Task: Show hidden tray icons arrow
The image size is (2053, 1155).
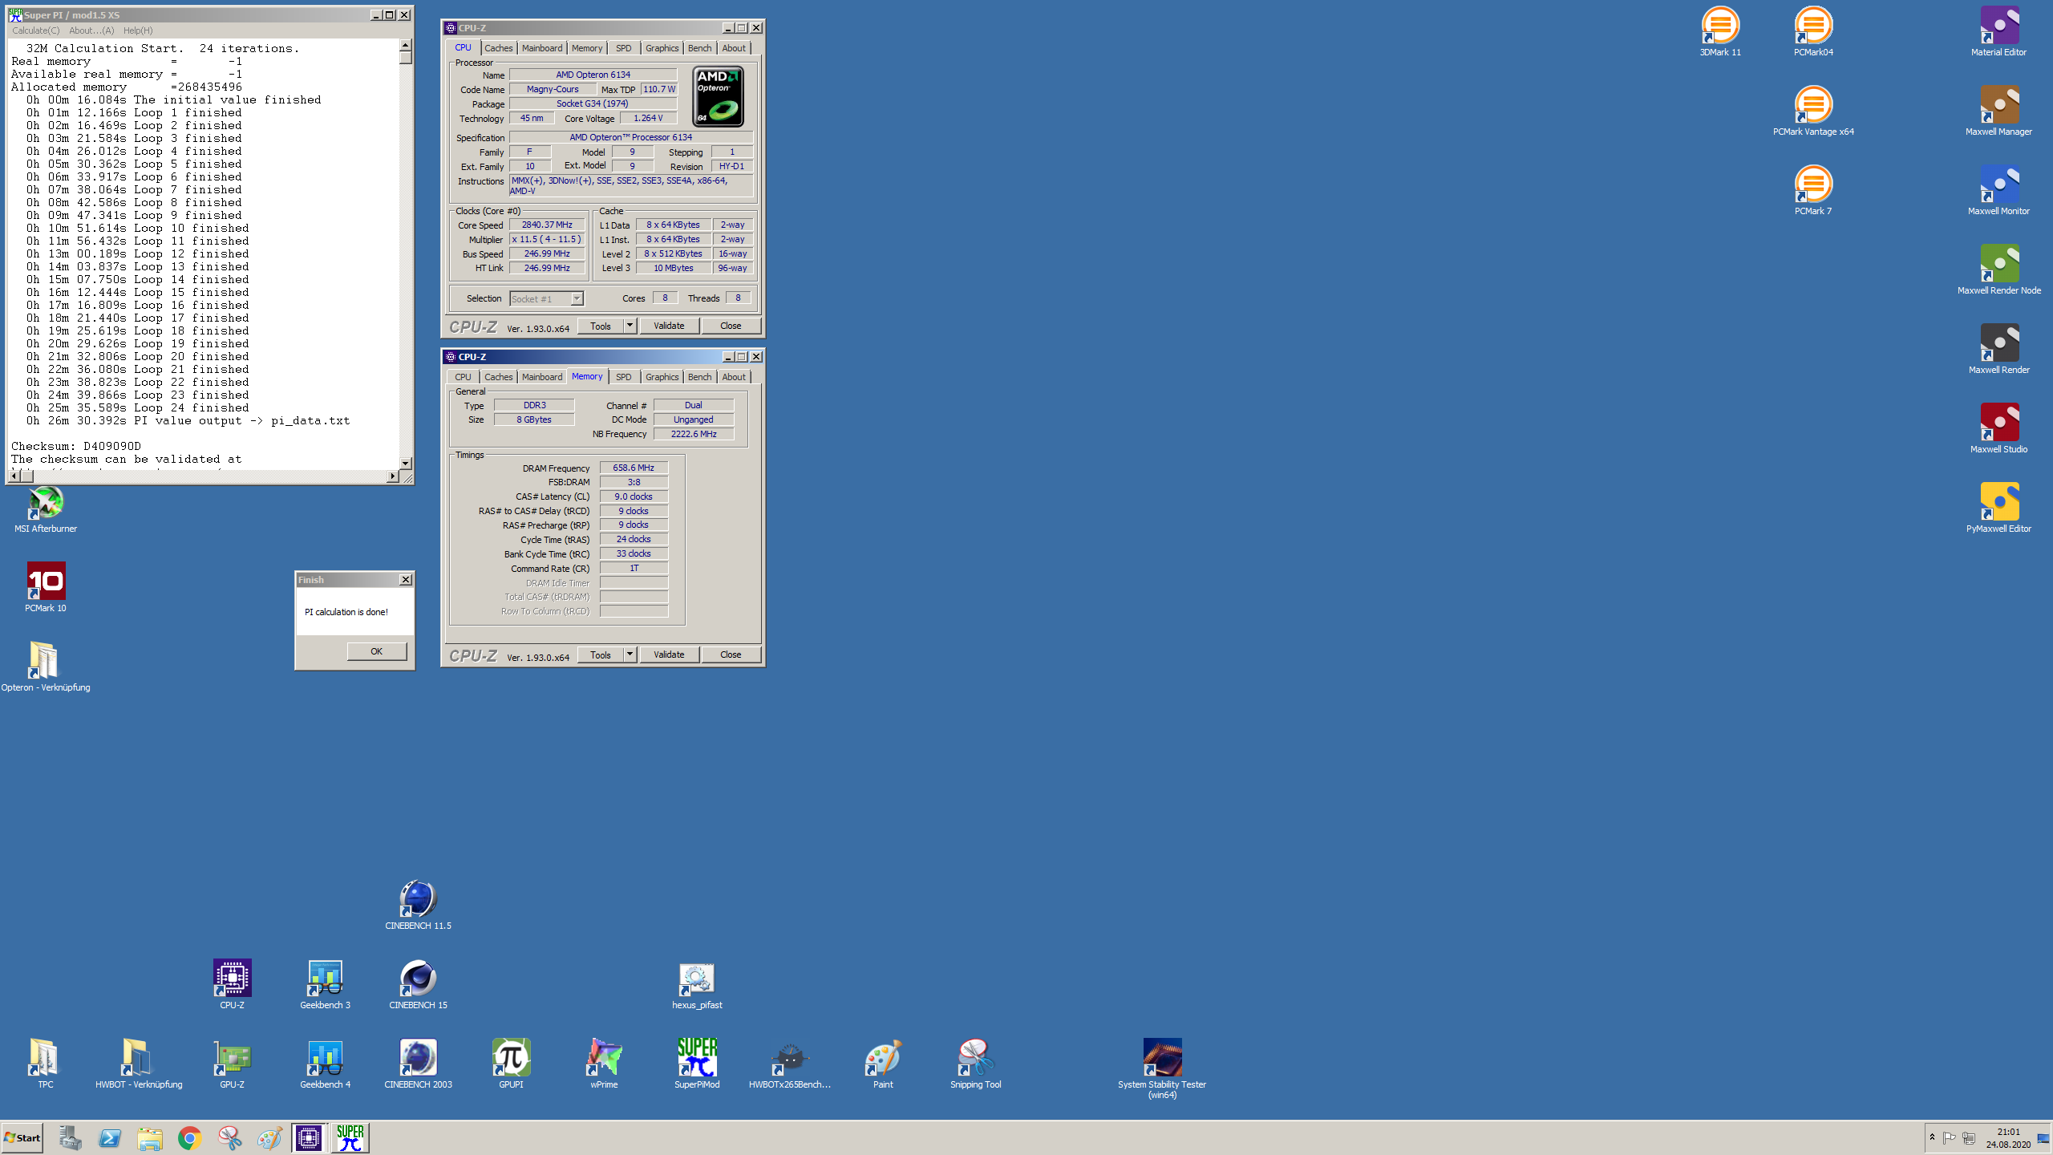Action: [x=1932, y=1137]
